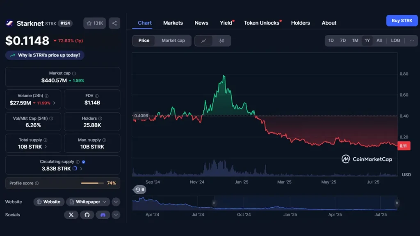Open the Starknet Website link
Screen dimensions: 420x236
49,202
